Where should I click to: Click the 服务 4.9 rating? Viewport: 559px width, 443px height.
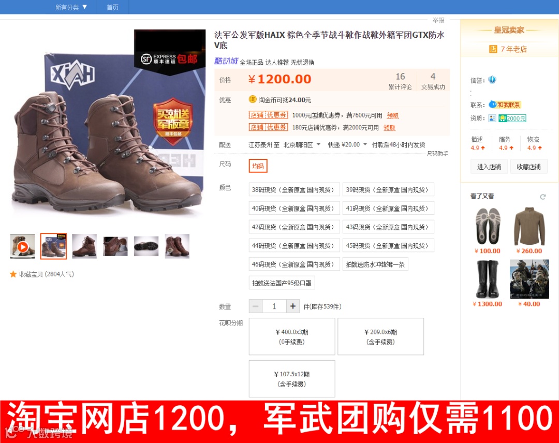click(x=506, y=143)
